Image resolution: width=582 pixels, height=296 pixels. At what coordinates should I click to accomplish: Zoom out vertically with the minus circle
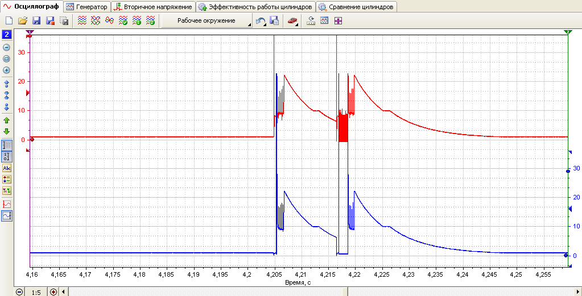click(x=7, y=47)
